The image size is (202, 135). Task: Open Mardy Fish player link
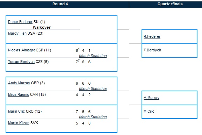coord(17,33)
